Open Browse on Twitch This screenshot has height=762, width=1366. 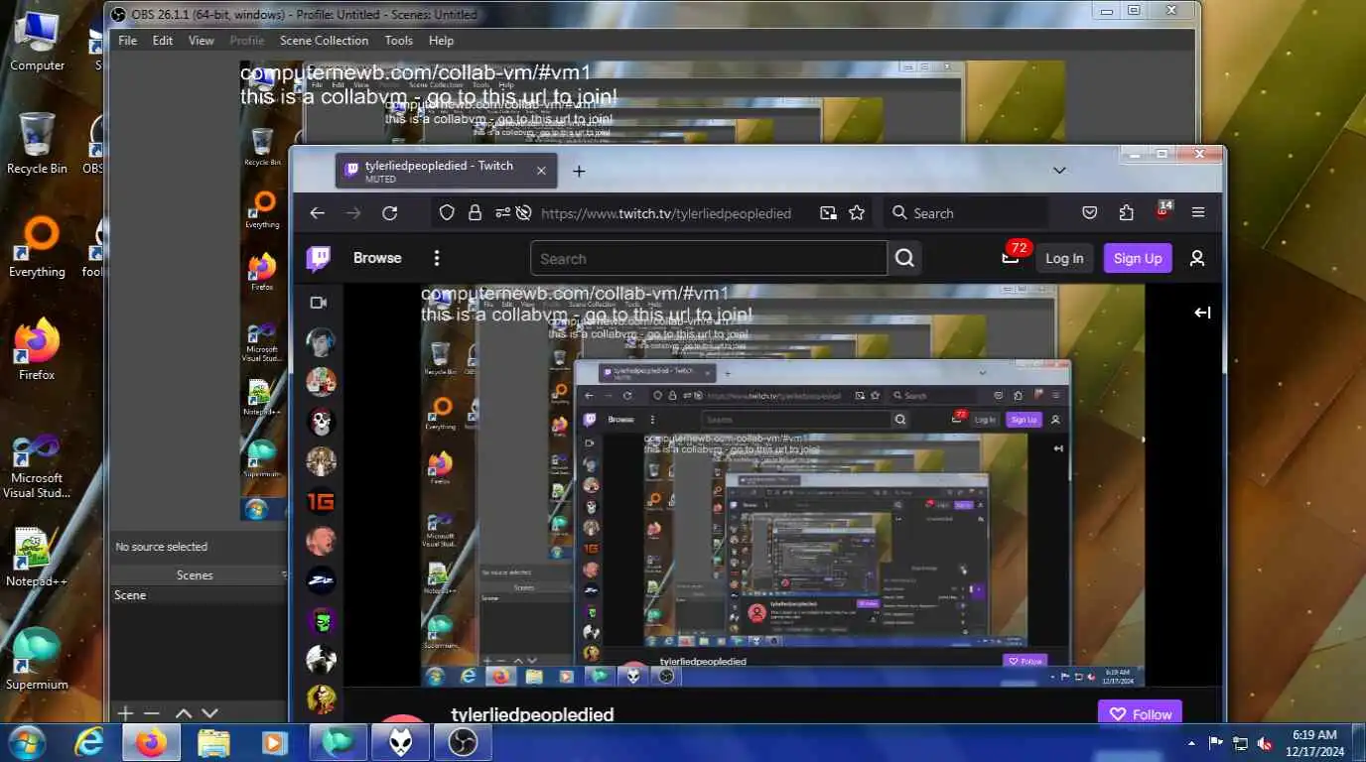pyautogui.click(x=377, y=258)
